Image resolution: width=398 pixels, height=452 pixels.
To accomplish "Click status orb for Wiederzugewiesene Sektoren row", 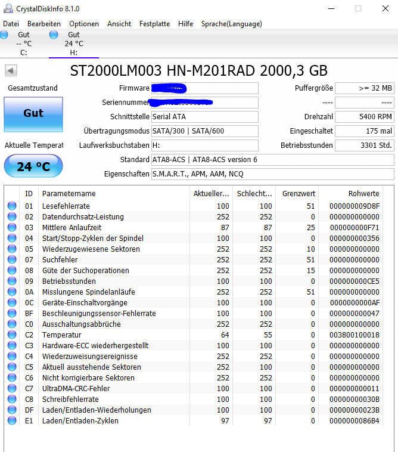I will (x=12, y=249).
